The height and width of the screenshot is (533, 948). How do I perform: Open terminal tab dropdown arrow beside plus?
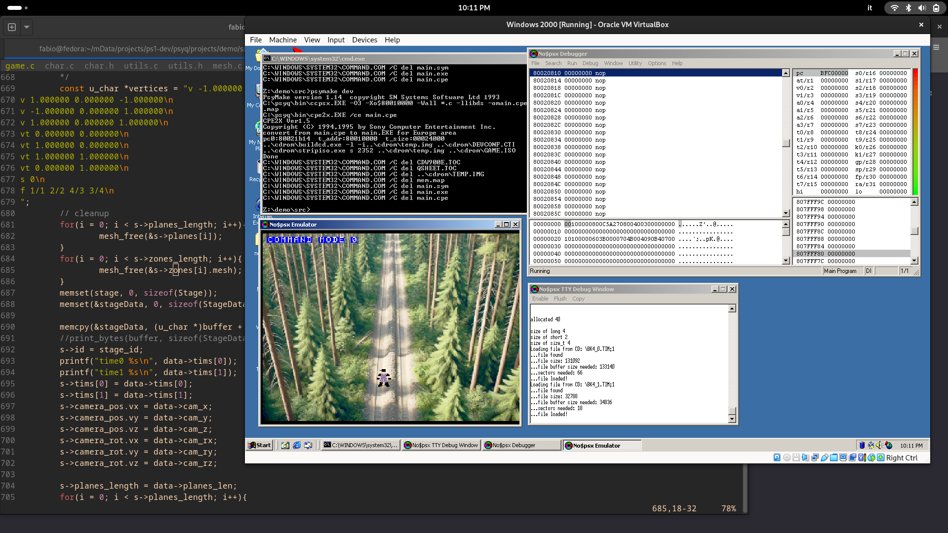click(x=27, y=27)
